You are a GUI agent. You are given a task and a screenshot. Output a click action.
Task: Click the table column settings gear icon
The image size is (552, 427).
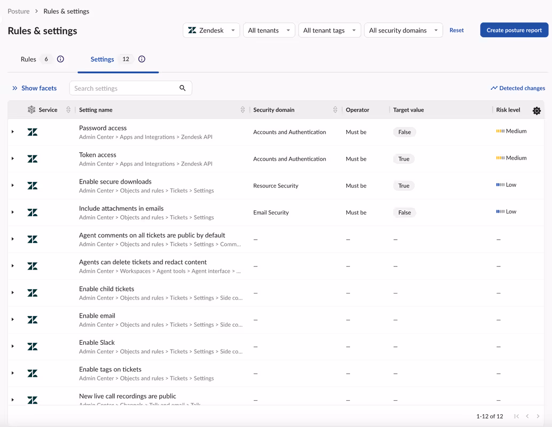537,110
